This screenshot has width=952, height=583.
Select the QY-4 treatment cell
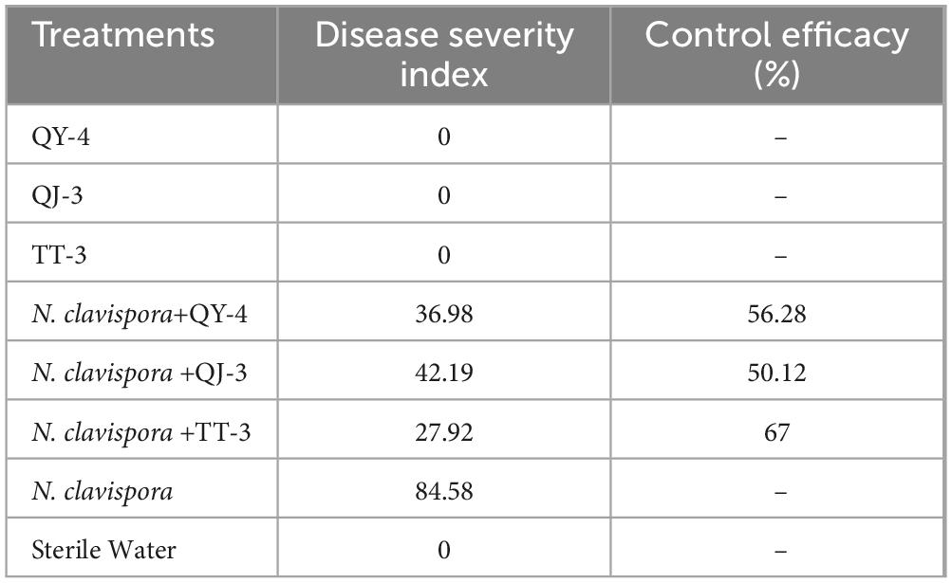point(61,137)
